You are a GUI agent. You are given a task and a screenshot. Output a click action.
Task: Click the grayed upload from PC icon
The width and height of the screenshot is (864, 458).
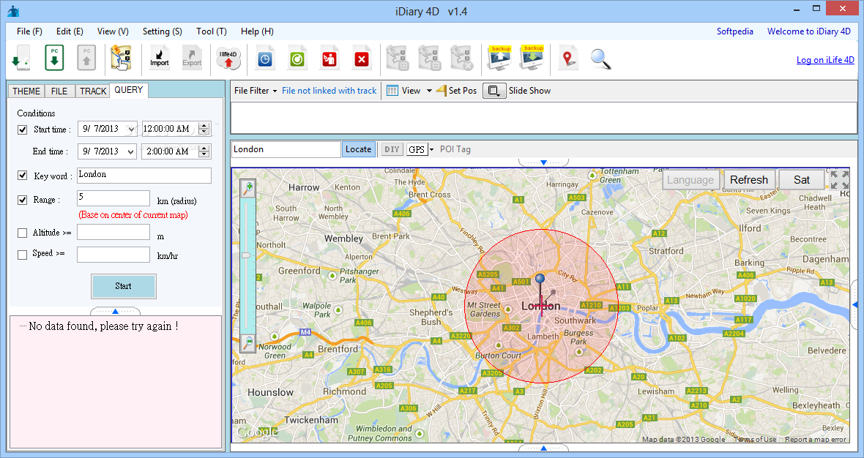86,58
